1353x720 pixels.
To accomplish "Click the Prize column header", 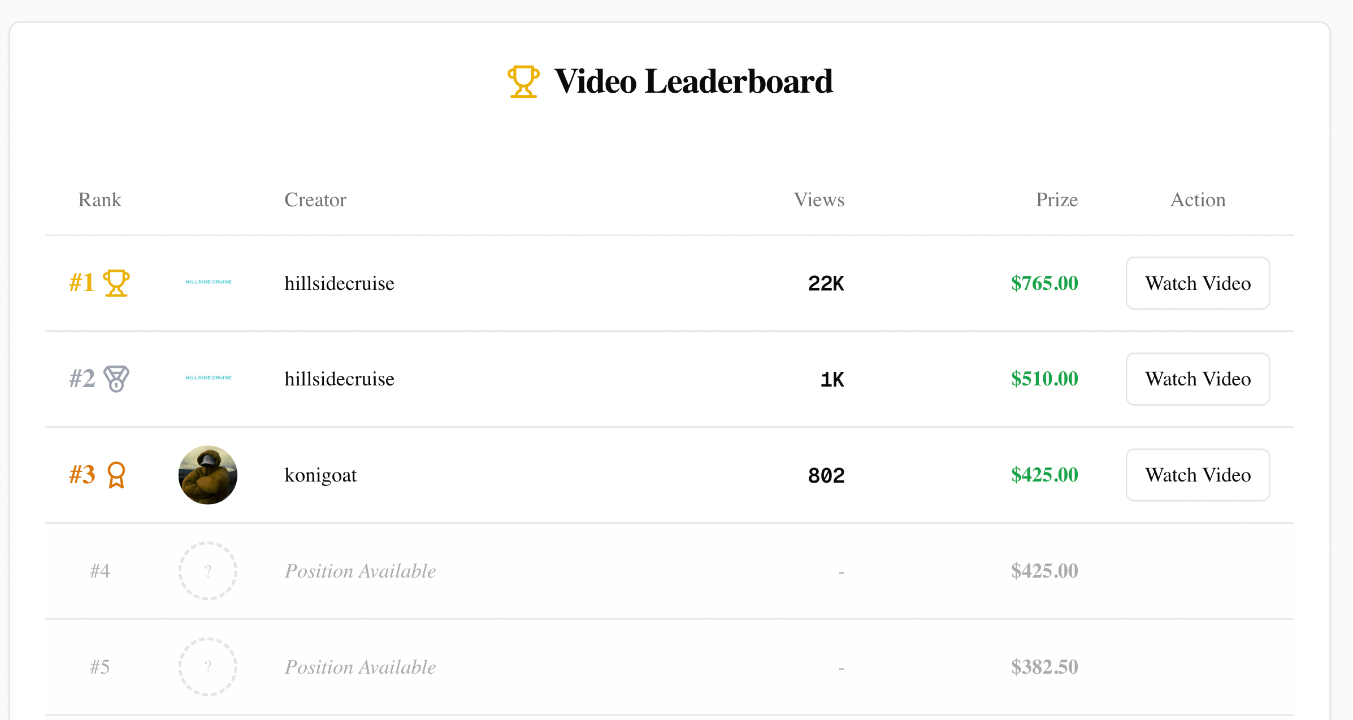I will pos(1056,199).
